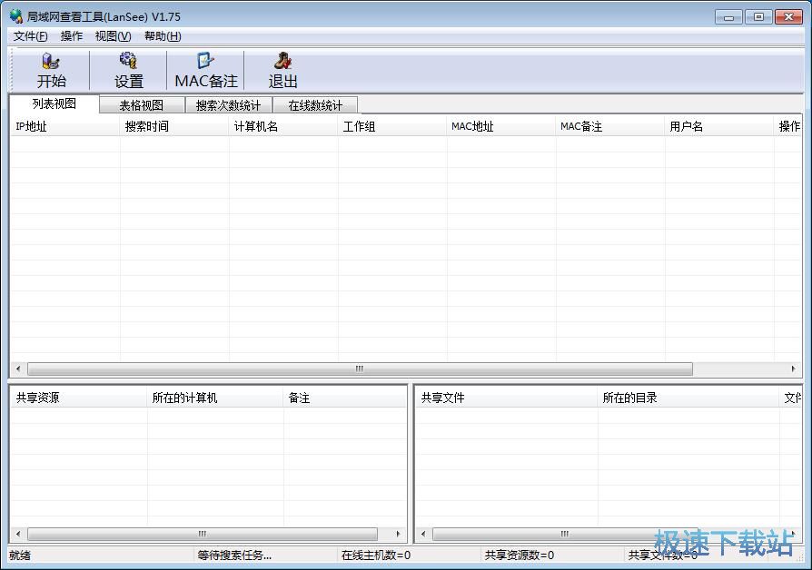Switch to the 列表视图 tab
Image resolution: width=812 pixels, height=570 pixels.
click(54, 103)
